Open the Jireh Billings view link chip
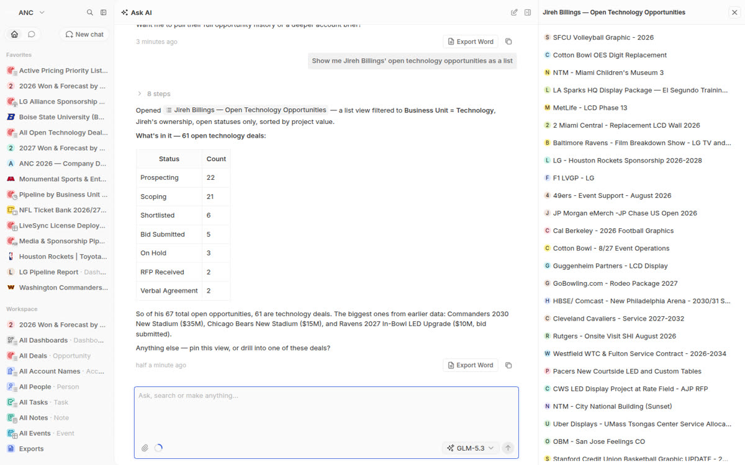Image resolution: width=745 pixels, height=465 pixels. coord(246,110)
